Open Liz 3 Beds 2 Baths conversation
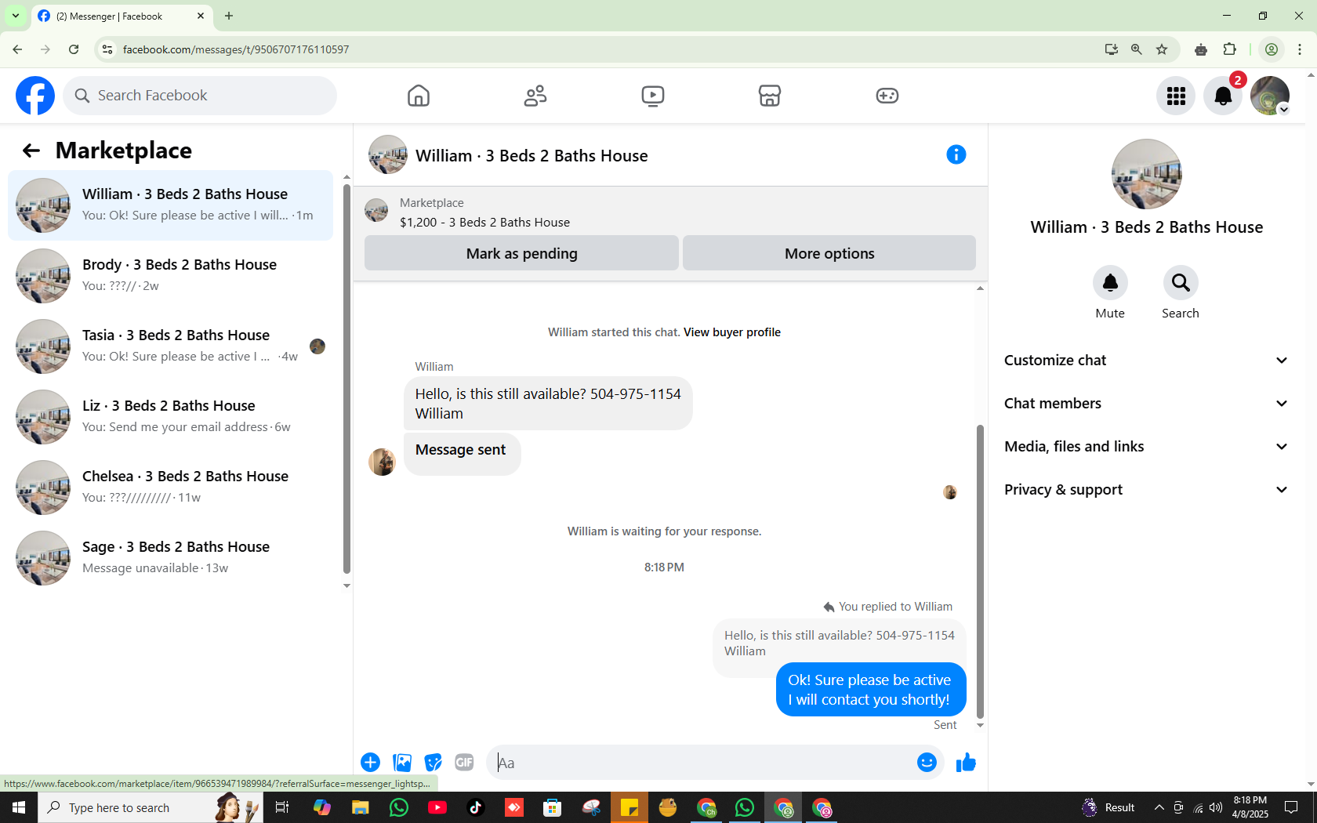The height and width of the screenshot is (823, 1317). click(170, 417)
